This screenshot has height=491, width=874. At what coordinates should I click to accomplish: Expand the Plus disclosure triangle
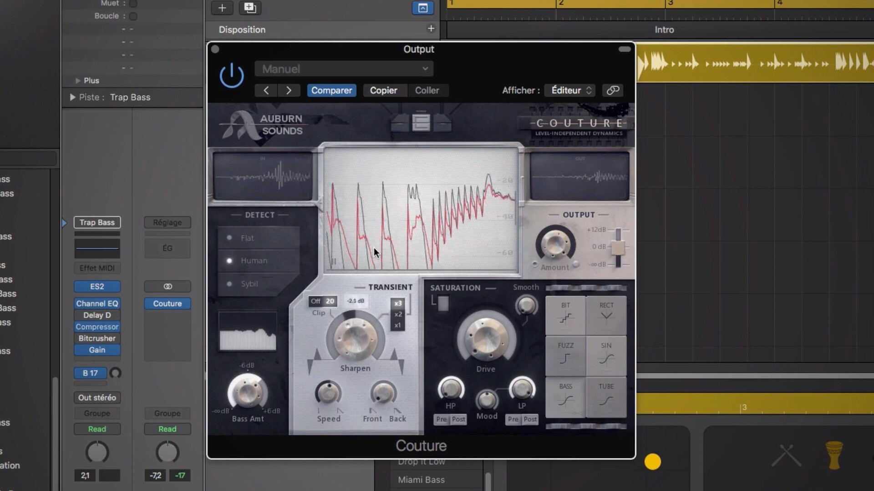coord(78,80)
